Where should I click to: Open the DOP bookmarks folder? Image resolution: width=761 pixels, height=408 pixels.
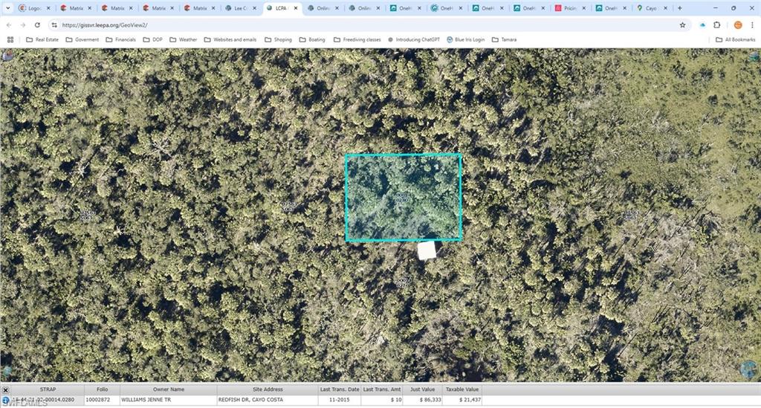[152, 40]
